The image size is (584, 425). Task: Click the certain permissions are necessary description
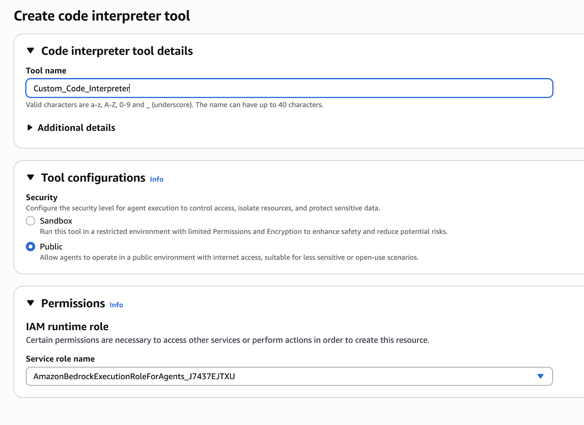(227, 340)
